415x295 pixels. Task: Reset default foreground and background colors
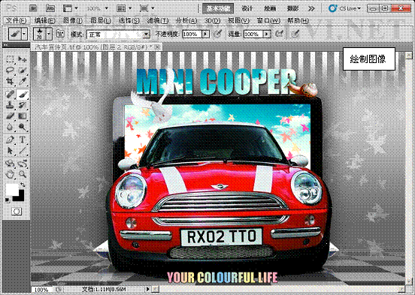(x=8, y=200)
